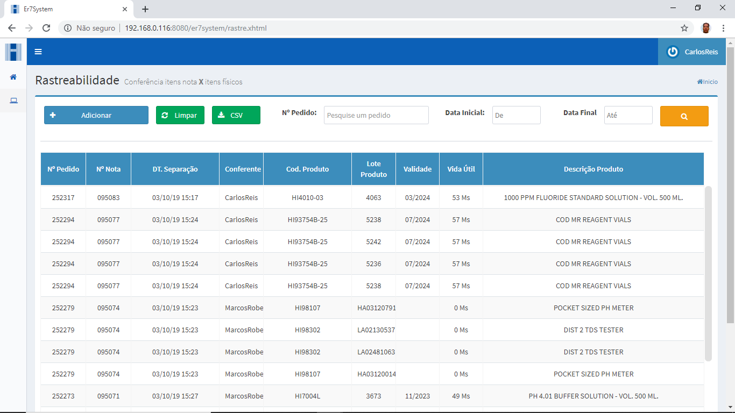Click the Nº Nota column header
735x413 pixels.
(x=109, y=169)
